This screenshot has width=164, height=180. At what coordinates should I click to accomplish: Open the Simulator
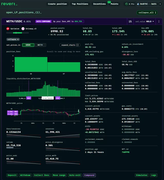pyautogui.click(x=141, y=175)
